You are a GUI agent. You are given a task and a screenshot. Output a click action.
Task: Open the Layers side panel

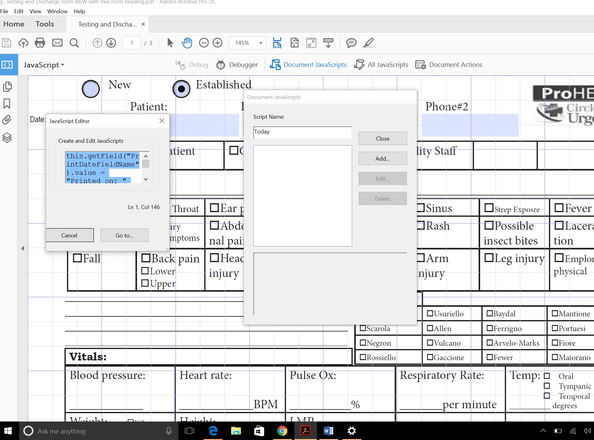click(x=7, y=138)
